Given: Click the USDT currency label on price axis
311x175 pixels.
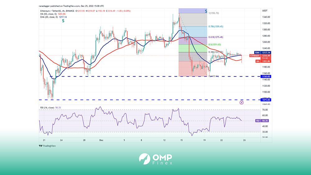Looking at the screenshot, I should tap(265, 11).
